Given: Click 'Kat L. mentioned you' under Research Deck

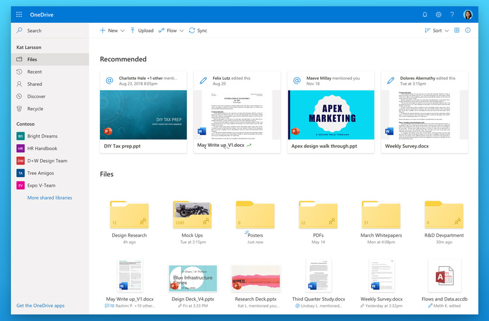Looking at the screenshot, I should [x=259, y=306].
